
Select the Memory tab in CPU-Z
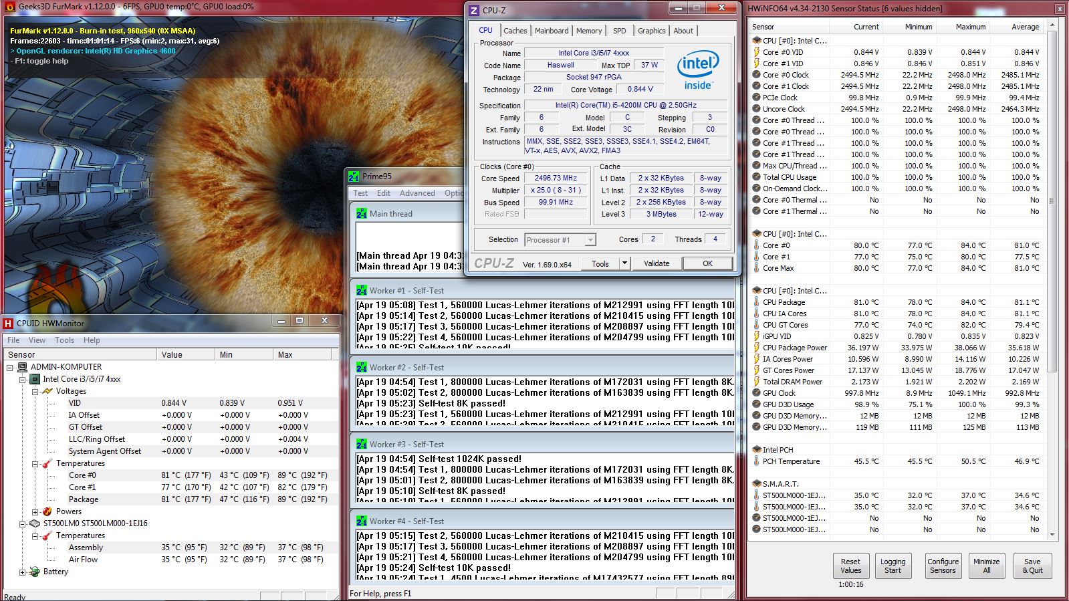pos(589,31)
